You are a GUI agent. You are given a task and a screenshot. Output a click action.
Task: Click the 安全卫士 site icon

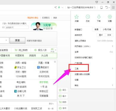pos(16,68)
